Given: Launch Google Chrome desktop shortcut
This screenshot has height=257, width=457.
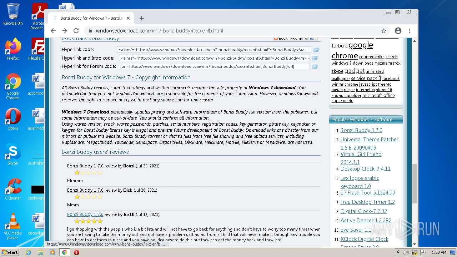Looking at the screenshot, I should coord(13,86).
